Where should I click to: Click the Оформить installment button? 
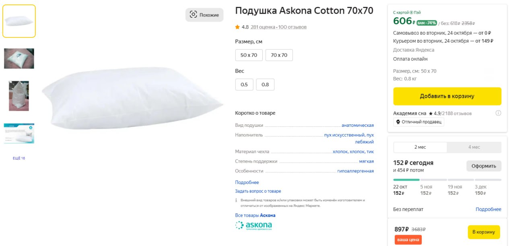pyautogui.click(x=484, y=166)
